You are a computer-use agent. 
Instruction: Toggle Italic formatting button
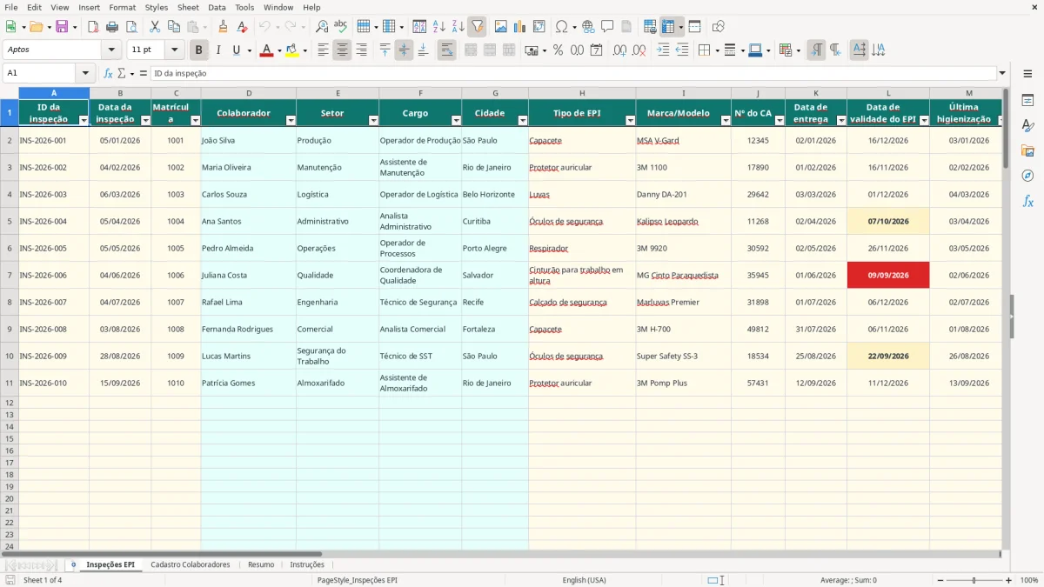pyautogui.click(x=218, y=50)
